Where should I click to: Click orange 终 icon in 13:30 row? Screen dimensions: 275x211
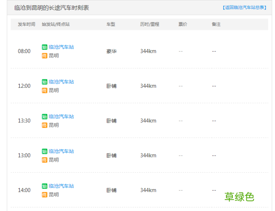point(44,125)
